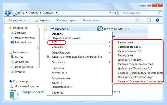Select Рабочий стол in the sidebar
The width and height of the screenshot is (167, 105).
[x=21, y=42]
